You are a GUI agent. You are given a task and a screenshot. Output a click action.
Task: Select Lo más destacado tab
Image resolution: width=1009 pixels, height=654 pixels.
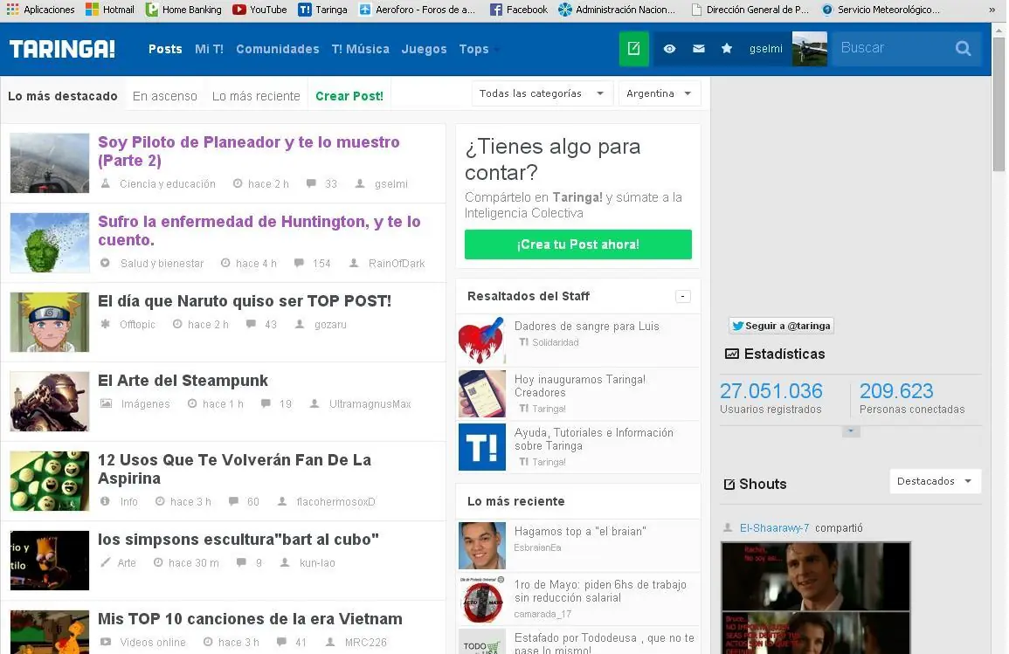click(x=62, y=96)
